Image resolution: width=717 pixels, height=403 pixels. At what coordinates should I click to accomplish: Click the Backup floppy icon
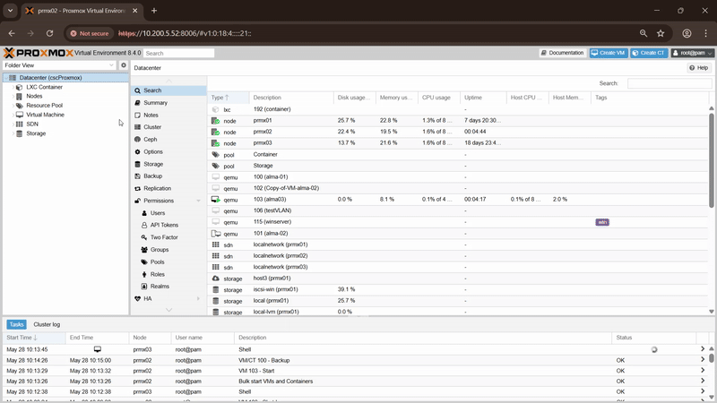(138, 176)
